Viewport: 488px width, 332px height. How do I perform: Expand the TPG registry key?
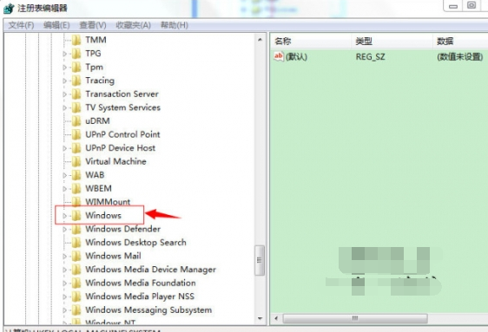[x=65, y=54]
